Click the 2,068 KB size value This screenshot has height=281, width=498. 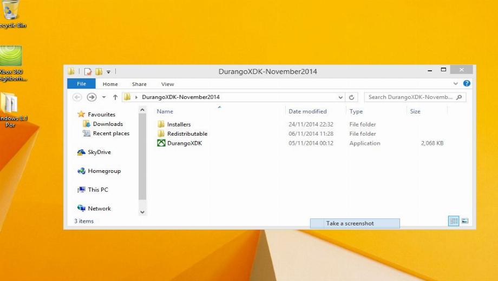[x=433, y=143]
